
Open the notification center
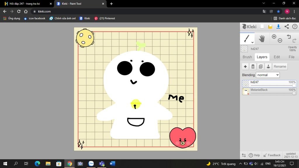(292, 164)
